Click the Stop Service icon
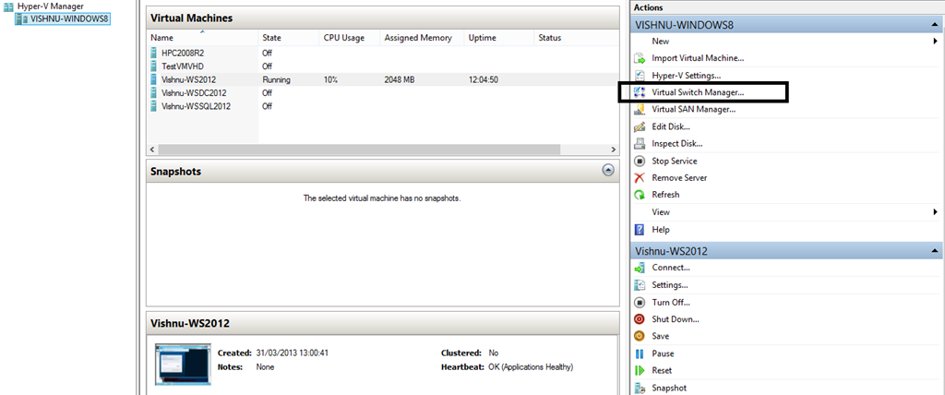The image size is (945, 395). point(640,161)
